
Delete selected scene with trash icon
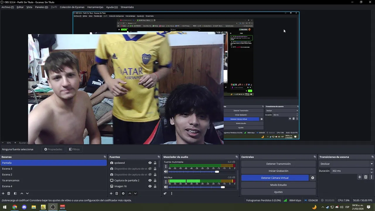9,193
